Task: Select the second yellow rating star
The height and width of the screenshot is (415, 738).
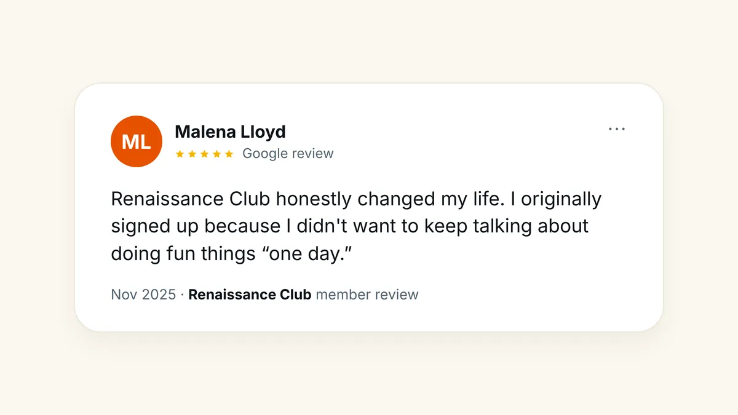Action: [x=192, y=154]
